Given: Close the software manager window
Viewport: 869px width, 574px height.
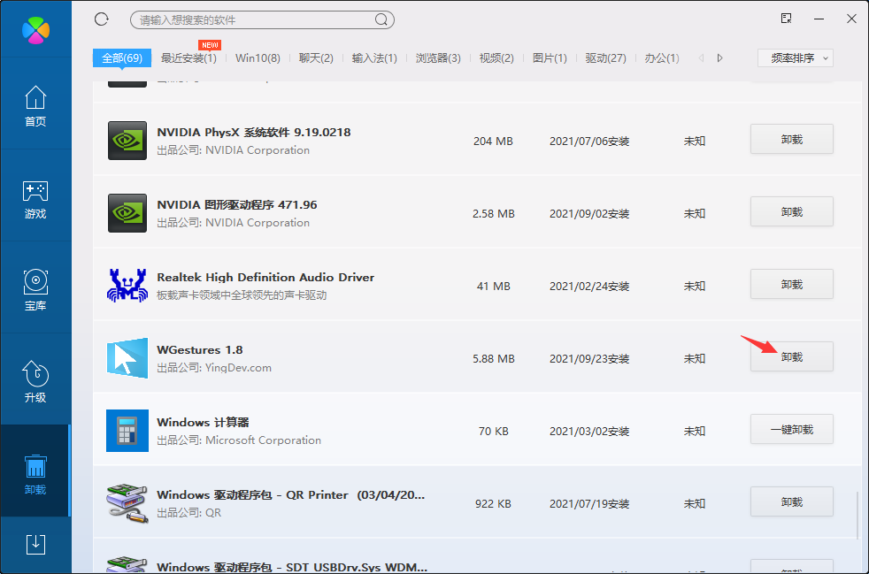Looking at the screenshot, I should pos(852,19).
